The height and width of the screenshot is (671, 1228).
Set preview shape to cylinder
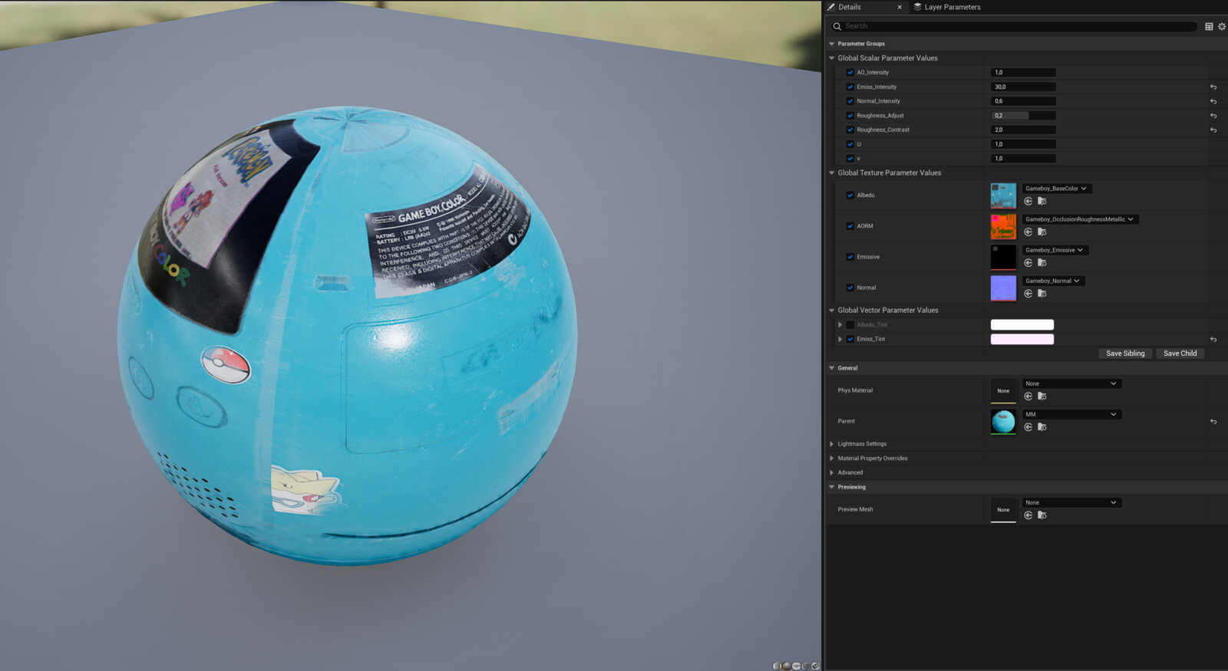[777, 666]
